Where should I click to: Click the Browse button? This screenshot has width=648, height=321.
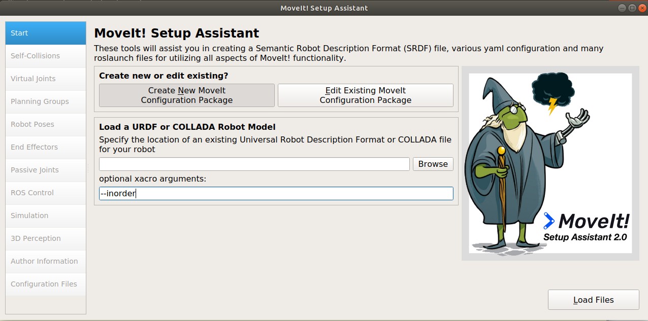coord(433,164)
